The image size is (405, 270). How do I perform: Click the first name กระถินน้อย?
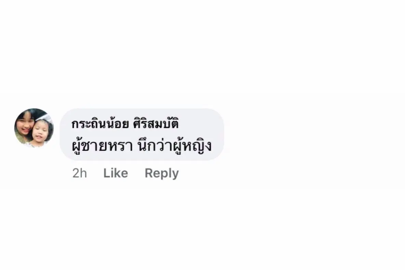[100, 123]
